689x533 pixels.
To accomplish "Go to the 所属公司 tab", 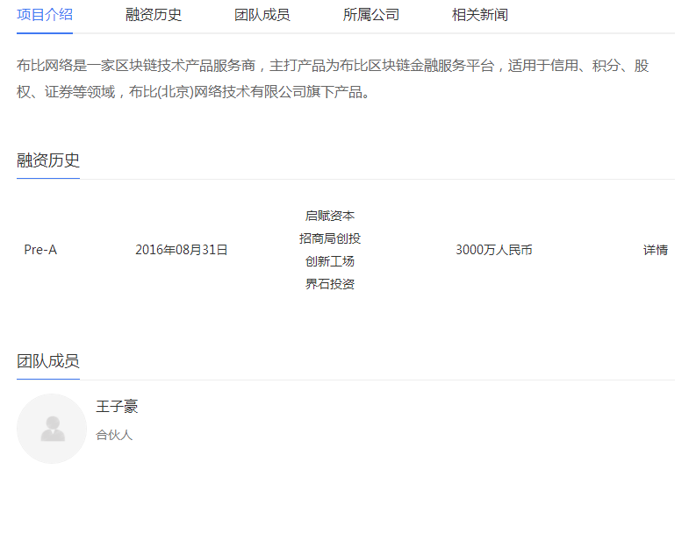I will click(x=371, y=15).
